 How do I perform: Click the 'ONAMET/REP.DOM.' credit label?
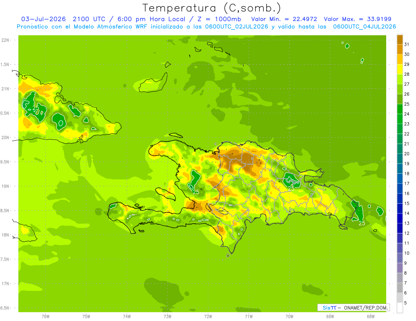[x=365, y=307]
